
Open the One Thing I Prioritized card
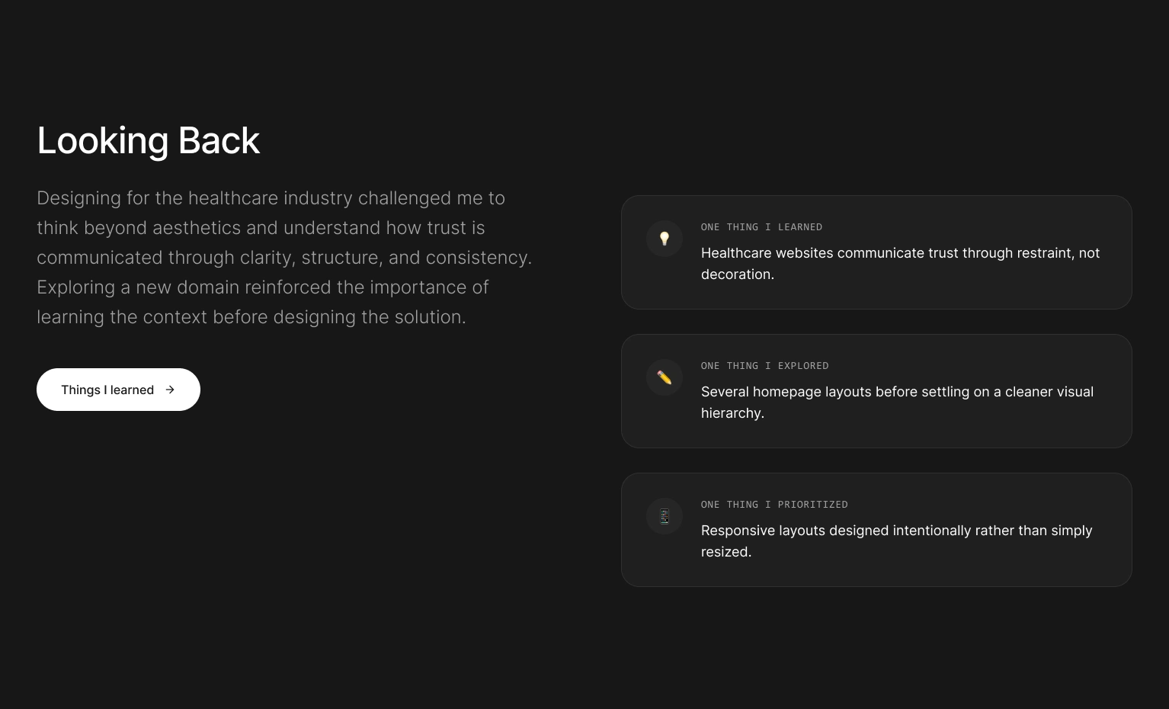point(876,530)
